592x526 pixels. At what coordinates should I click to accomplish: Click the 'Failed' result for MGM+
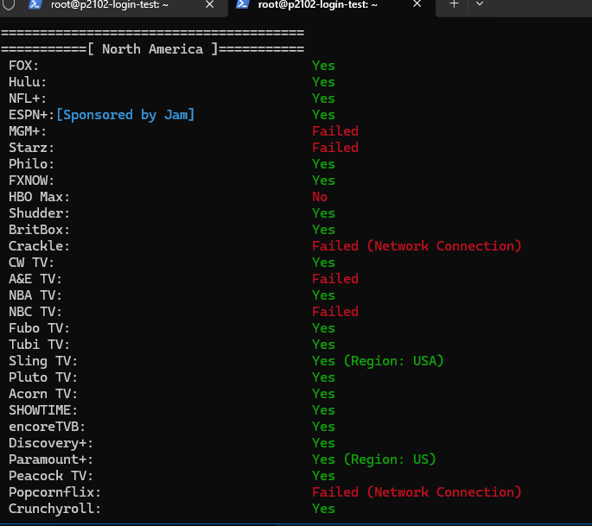click(335, 131)
